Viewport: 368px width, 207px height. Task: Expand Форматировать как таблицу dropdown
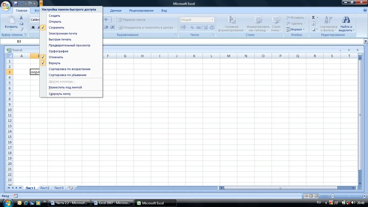258,24
